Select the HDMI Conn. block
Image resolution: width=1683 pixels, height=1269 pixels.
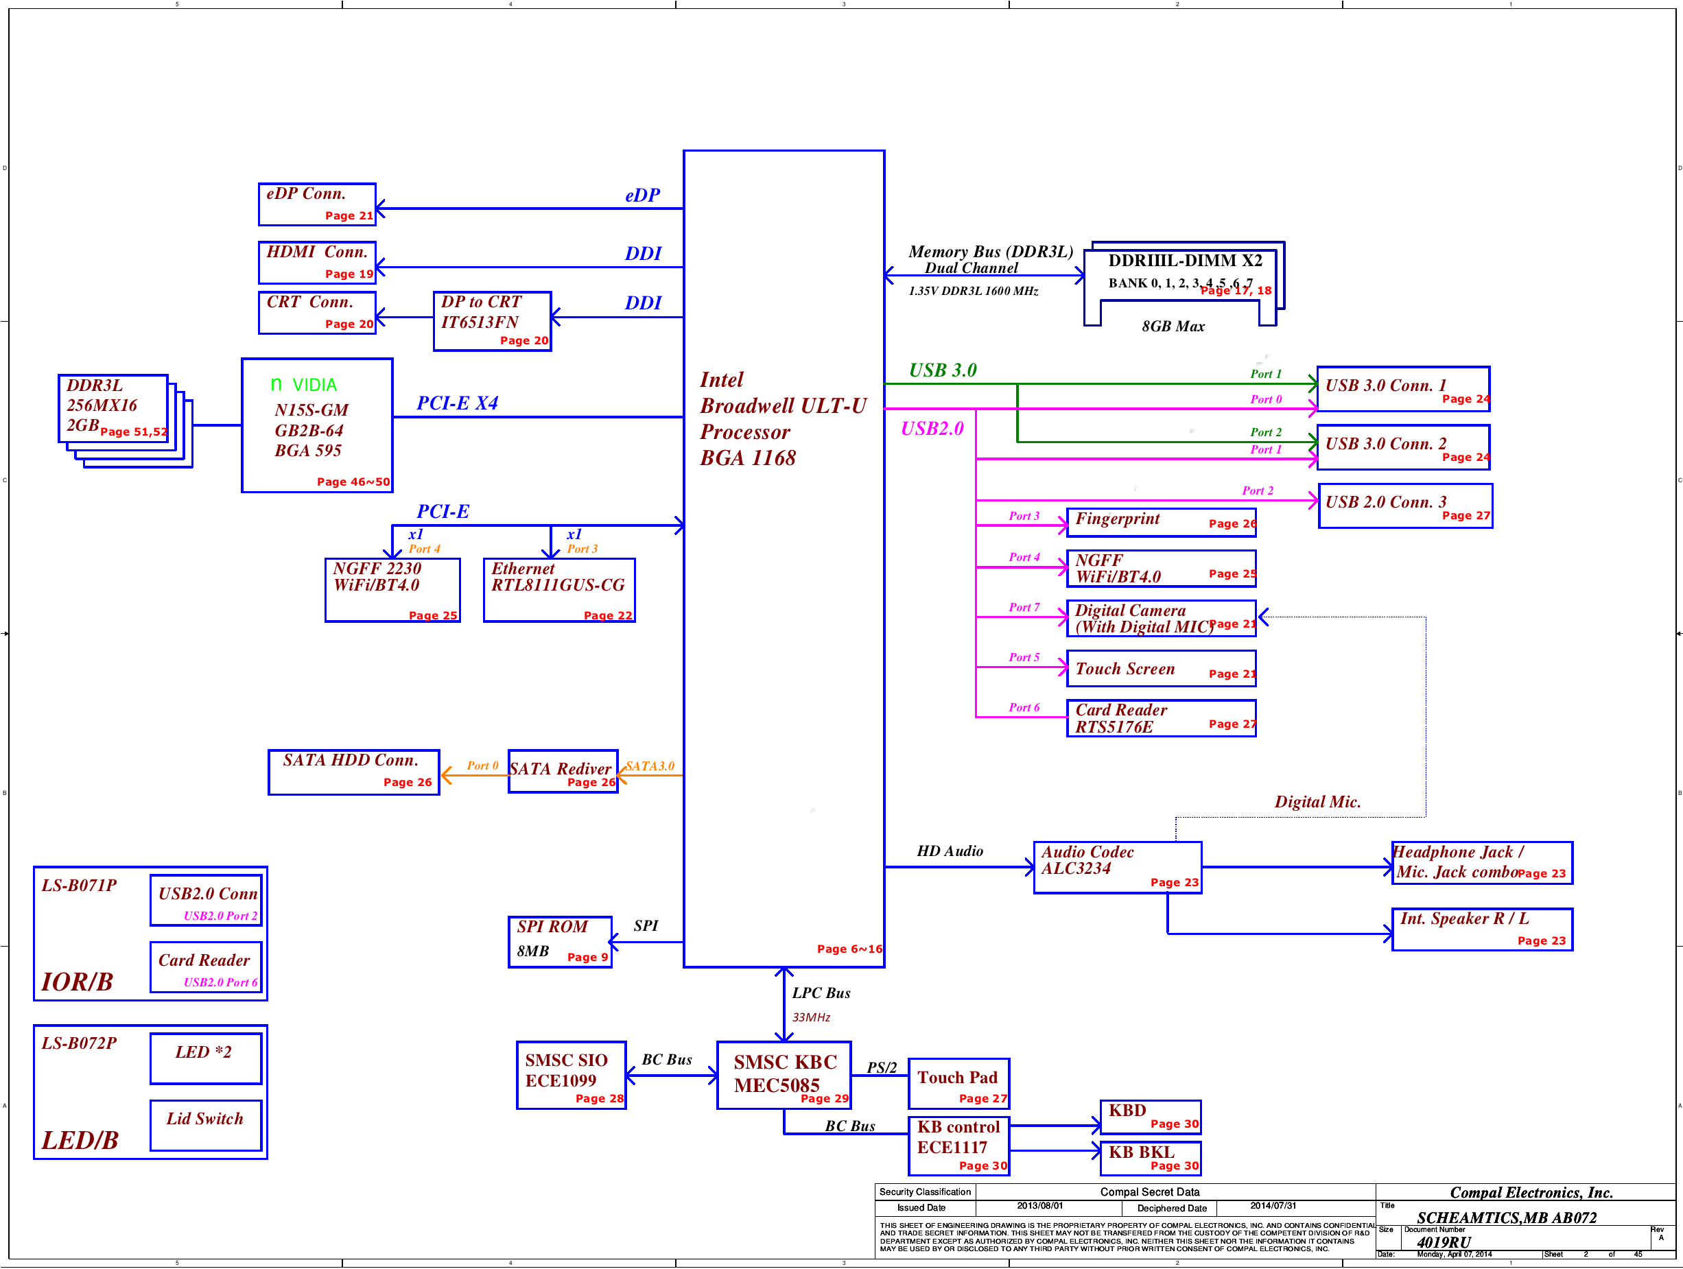(316, 262)
